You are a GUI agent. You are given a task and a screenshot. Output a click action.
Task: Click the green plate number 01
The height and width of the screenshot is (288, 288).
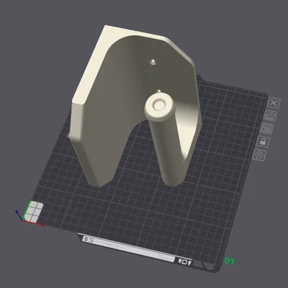[229, 261]
